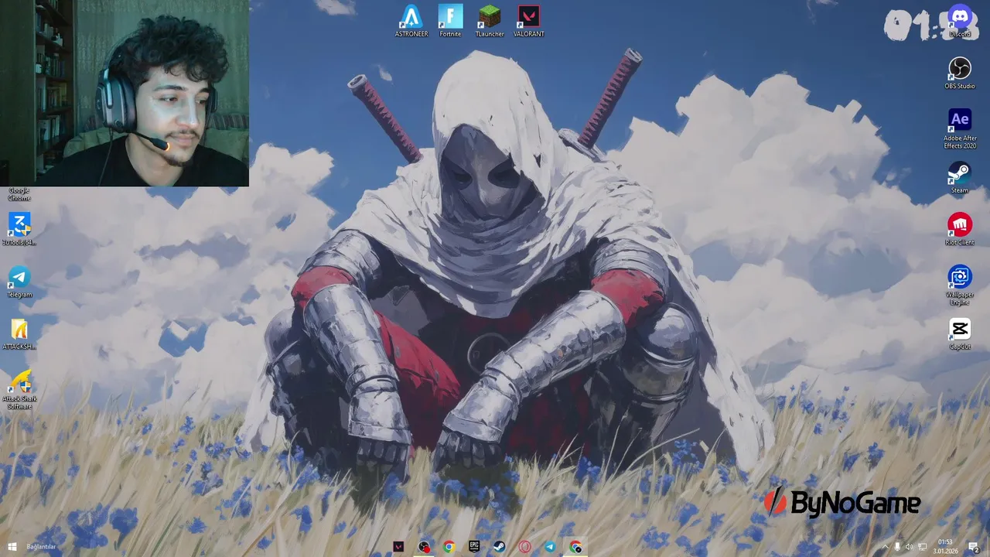The height and width of the screenshot is (557, 990).
Task: Select the 3uTools desktop shortcut
Action: (x=19, y=229)
